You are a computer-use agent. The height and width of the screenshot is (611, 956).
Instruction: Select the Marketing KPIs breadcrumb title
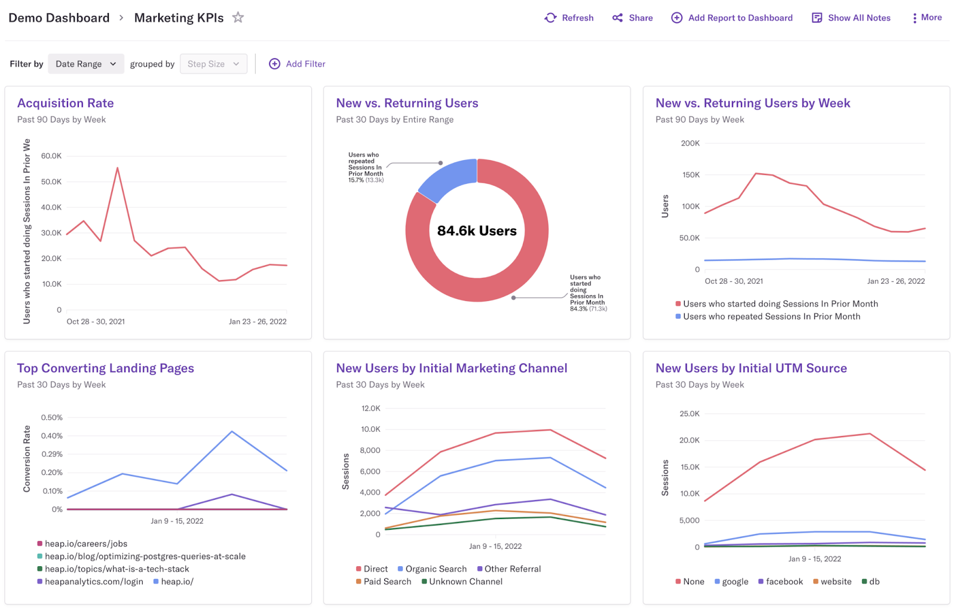coord(179,17)
